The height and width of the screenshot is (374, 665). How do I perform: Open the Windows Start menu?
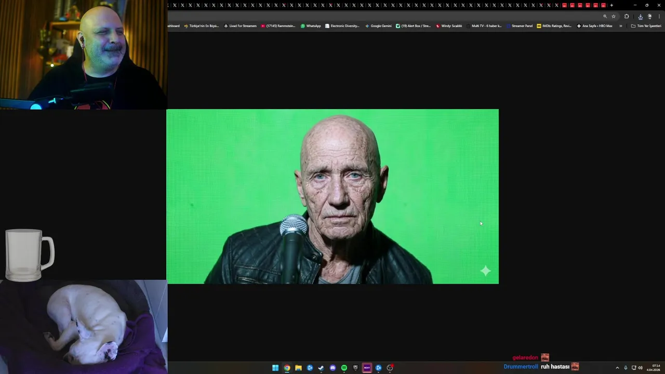tap(275, 368)
